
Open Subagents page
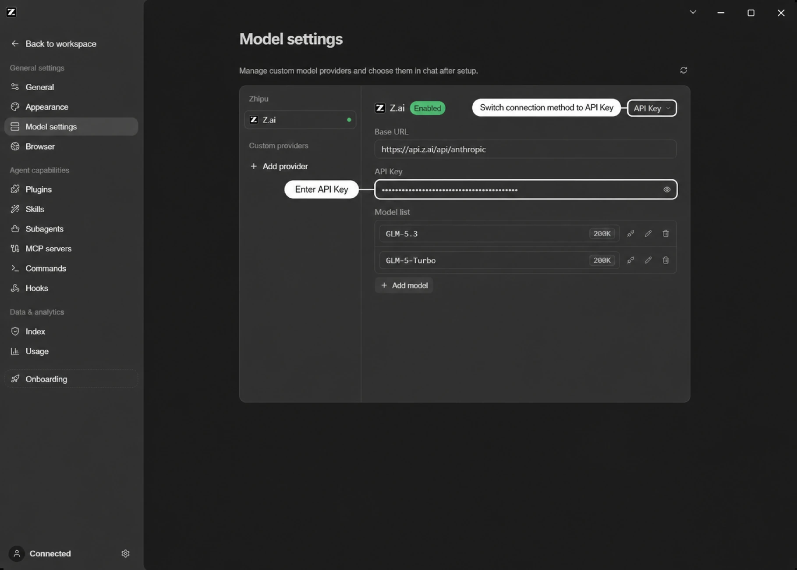pos(71,228)
